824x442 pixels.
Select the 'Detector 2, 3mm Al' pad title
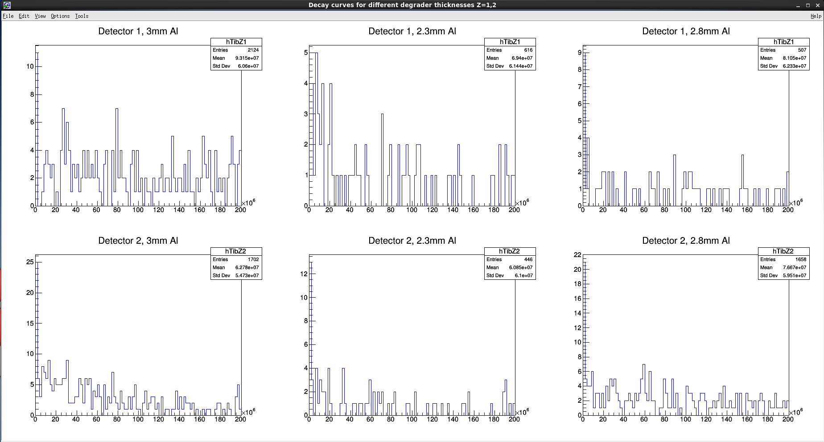coord(138,241)
